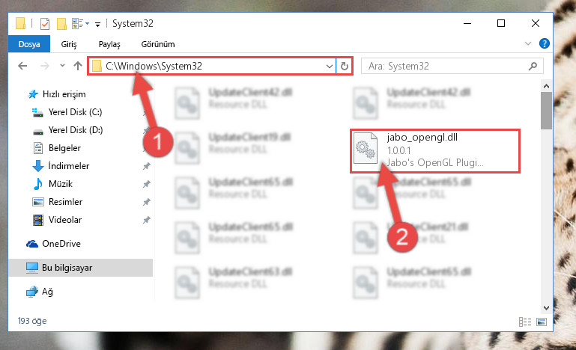Toggle the pin beside Videolar
The image size is (576, 350).
pyautogui.click(x=147, y=220)
